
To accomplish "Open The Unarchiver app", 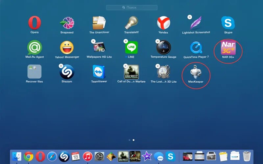I will pyautogui.click(x=99, y=23).
